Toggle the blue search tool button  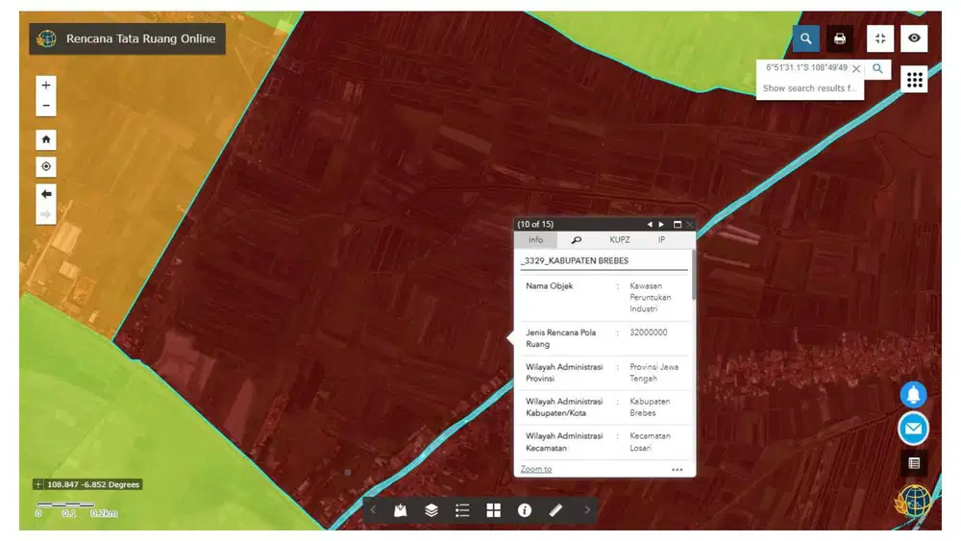click(x=805, y=38)
